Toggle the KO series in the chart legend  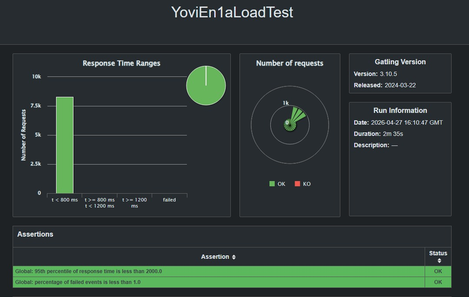click(303, 184)
